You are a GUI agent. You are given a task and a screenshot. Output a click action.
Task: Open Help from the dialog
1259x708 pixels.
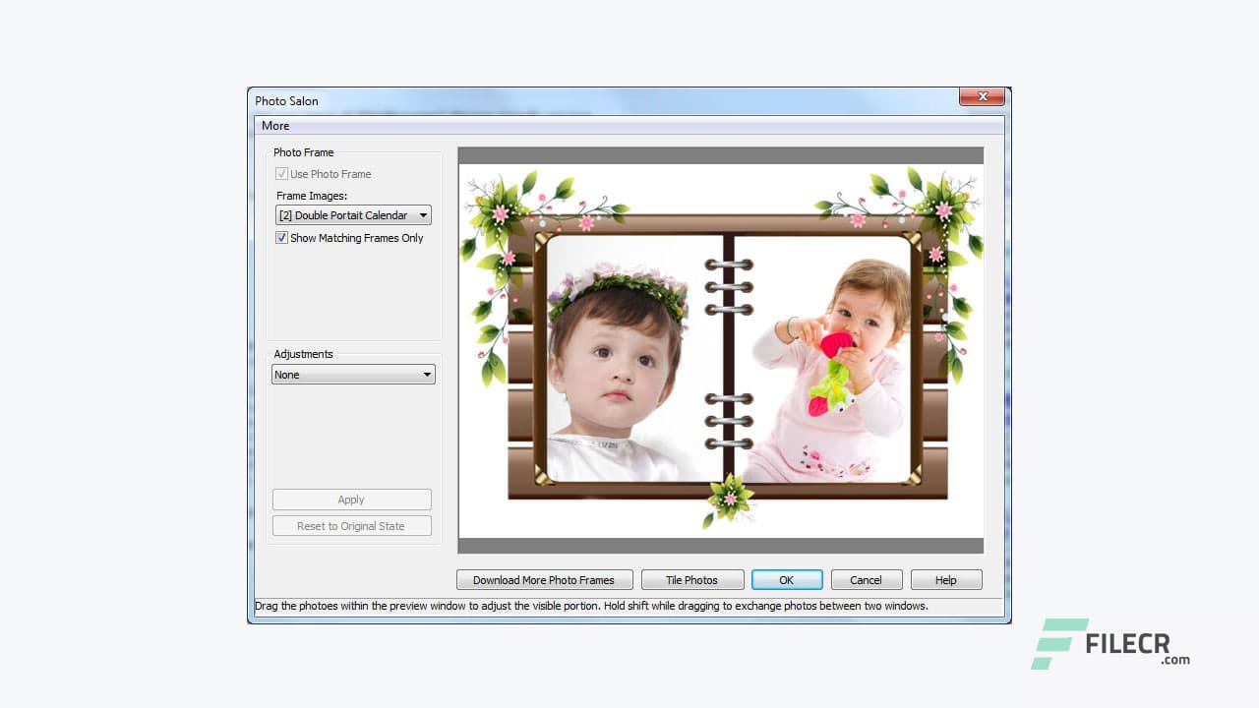click(x=945, y=579)
